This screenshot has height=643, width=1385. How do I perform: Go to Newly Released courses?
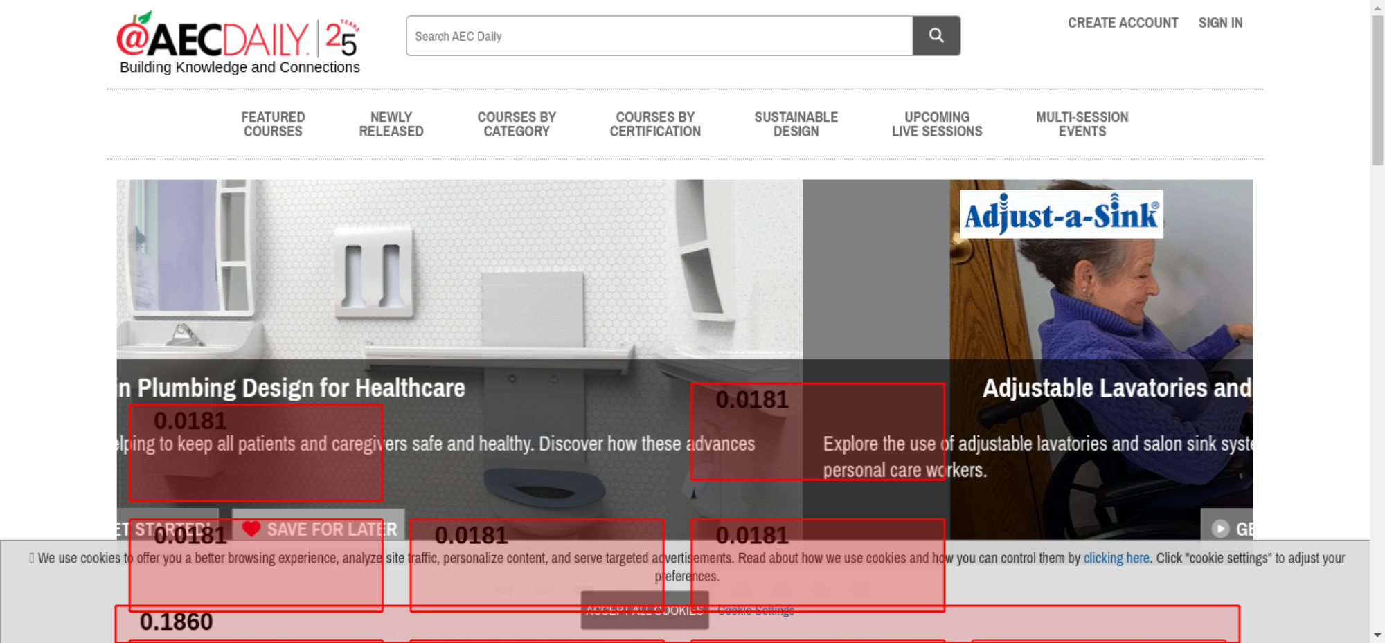point(391,125)
